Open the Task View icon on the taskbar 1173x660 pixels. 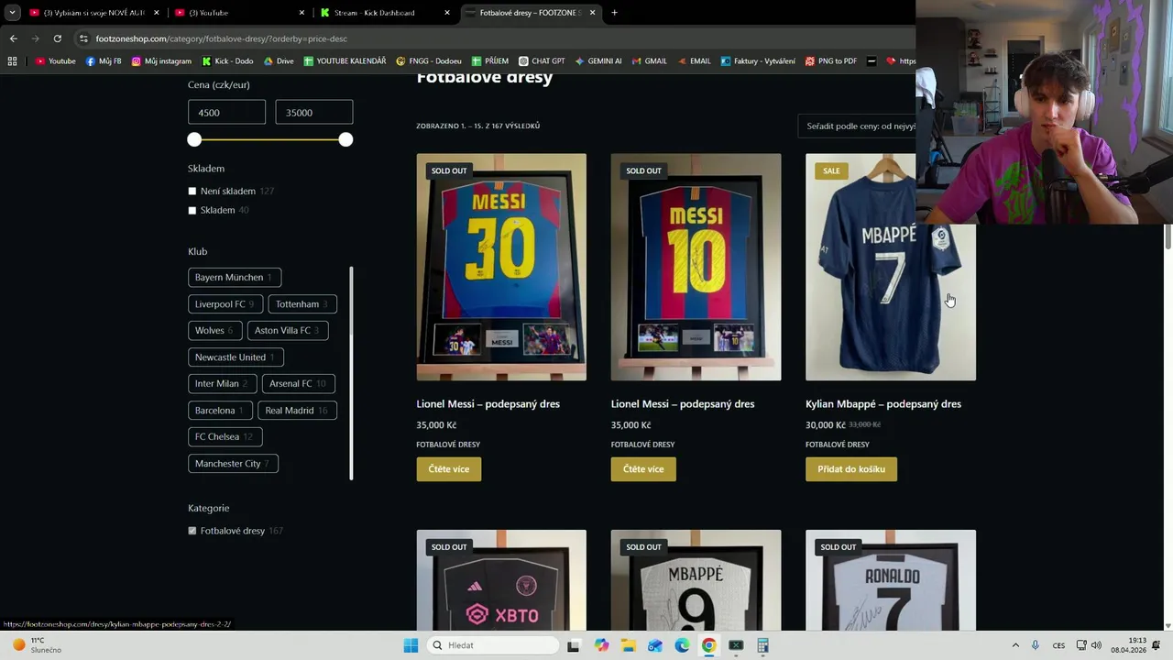click(x=574, y=645)
